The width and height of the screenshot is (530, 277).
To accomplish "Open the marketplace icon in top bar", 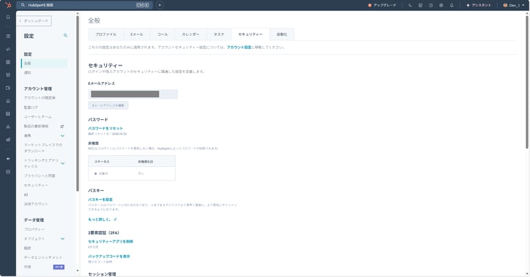I will click(420, 5).
